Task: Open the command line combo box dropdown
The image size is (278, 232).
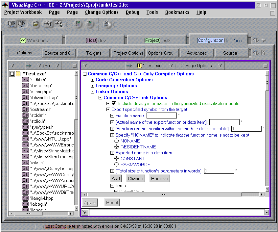Action: pyautogui.click(x=266, y=212)
